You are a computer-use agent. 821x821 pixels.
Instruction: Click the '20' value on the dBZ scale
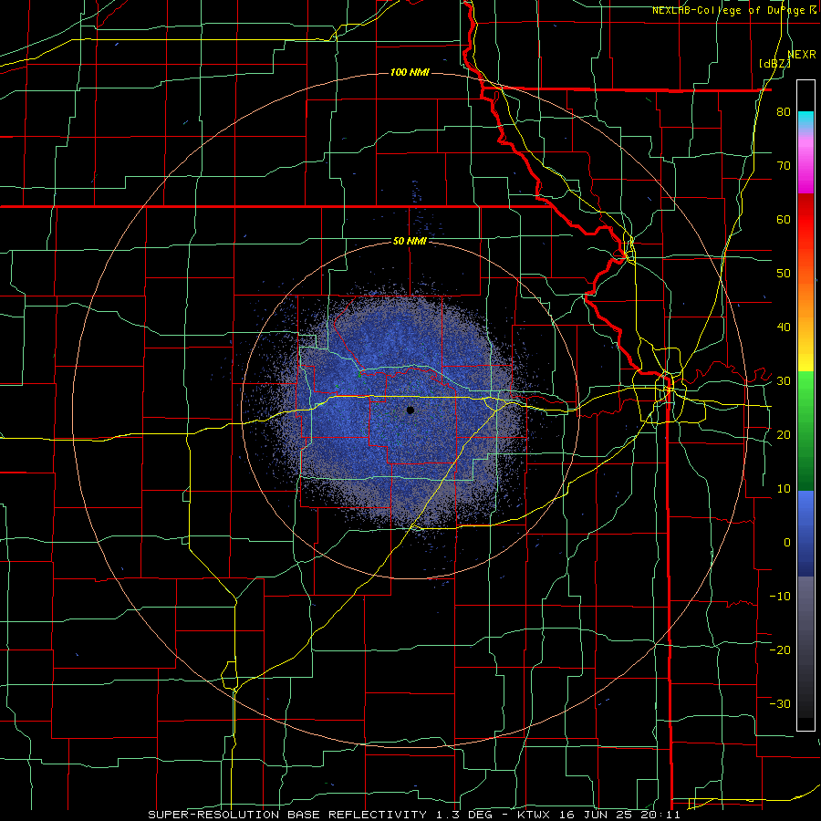tap(784, 434)
